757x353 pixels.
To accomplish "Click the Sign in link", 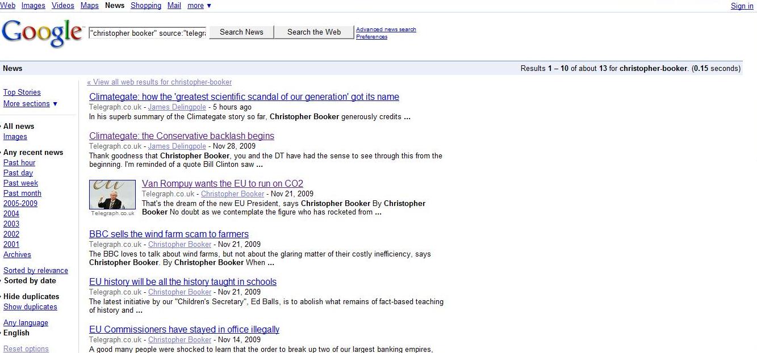I will click(742, 6).
